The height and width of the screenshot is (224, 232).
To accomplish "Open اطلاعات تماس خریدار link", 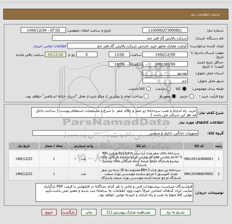I will pos(50,46).
